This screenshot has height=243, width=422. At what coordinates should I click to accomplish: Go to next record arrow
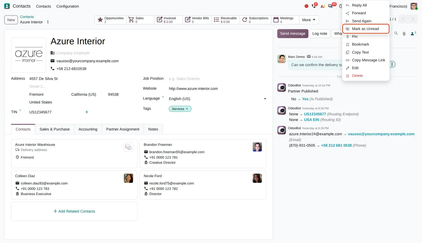click(x=413, y=19)
